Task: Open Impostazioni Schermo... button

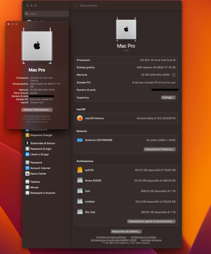Action: click(160, 149)
